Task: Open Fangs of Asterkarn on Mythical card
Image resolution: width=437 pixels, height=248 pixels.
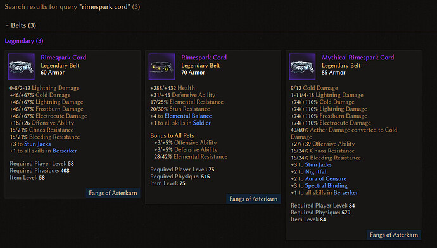Action: pos(394,235)
